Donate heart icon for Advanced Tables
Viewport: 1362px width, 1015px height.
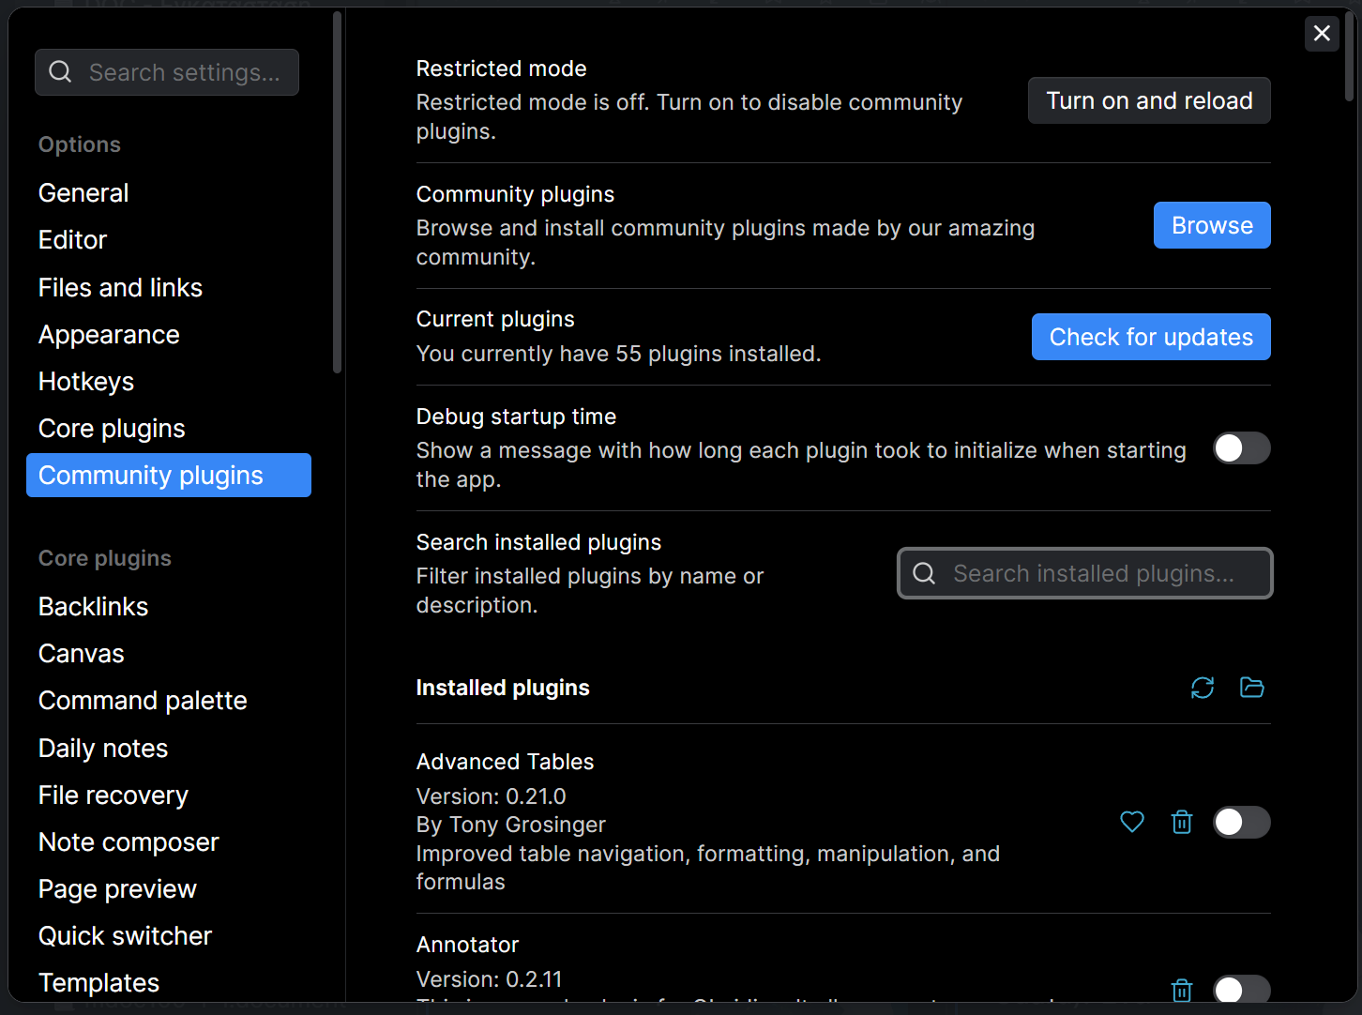click(1132, 822)
